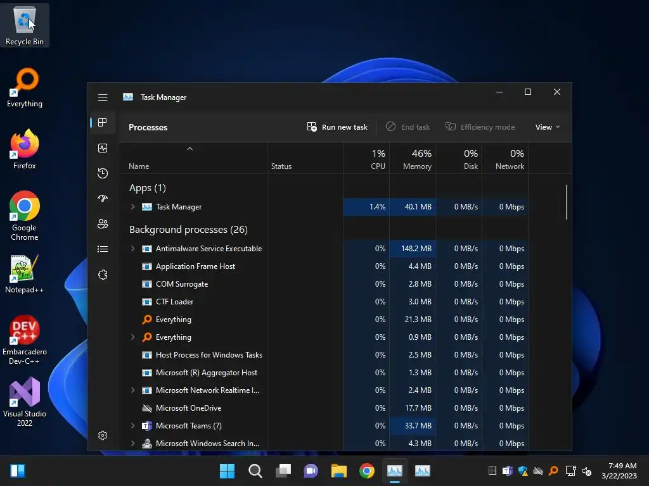Image resolution: width=649 pixels, height=486 pixels.
Task: Expand Microsoft Network Realtime row
Action: 133,390
